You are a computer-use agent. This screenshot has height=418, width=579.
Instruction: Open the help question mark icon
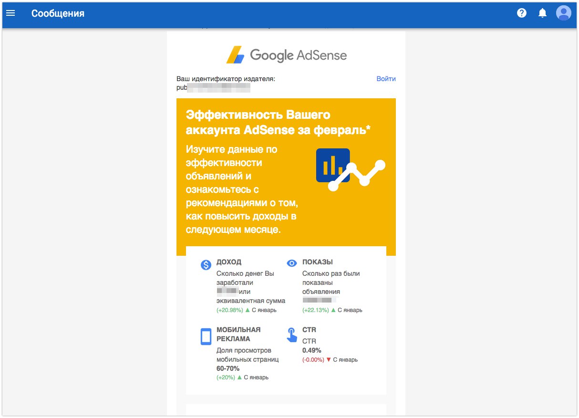pyautogui.click(x=522, y=13)
